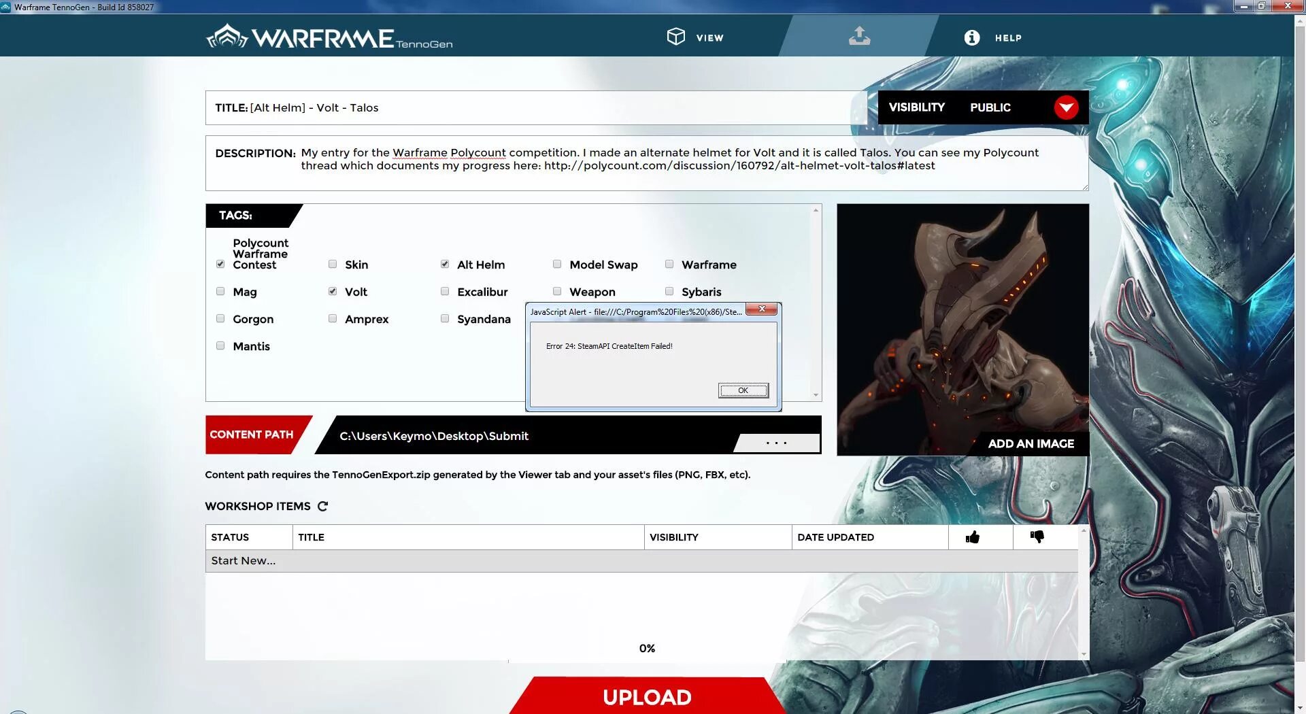The height and width of the screenshot is (714, 1306).
Task: Click the red UPLOAD button
Action: (647, 696)
